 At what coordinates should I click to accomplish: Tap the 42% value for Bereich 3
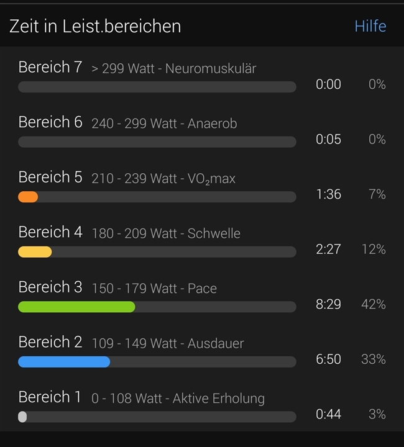pyautogui.click(x=373, y=304)
